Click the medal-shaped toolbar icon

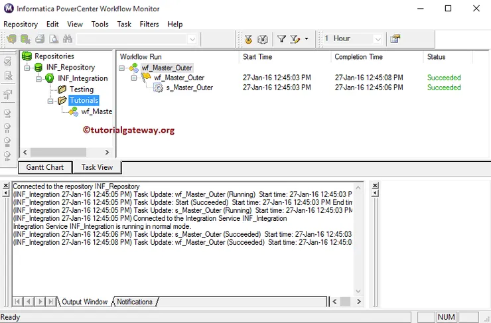click(249, 39)
